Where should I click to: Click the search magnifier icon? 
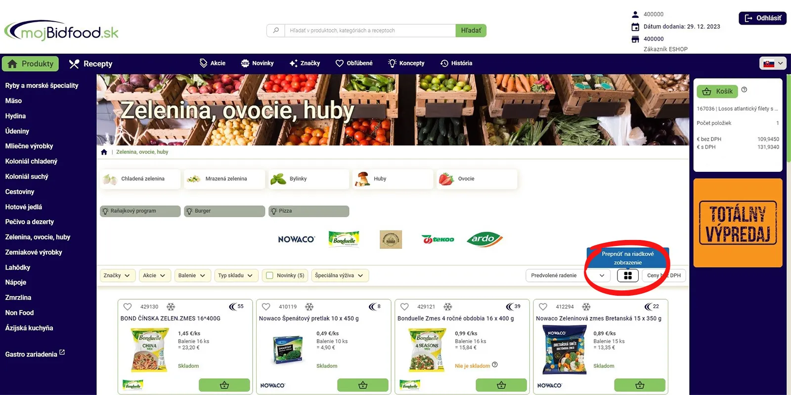coord(276,31)
